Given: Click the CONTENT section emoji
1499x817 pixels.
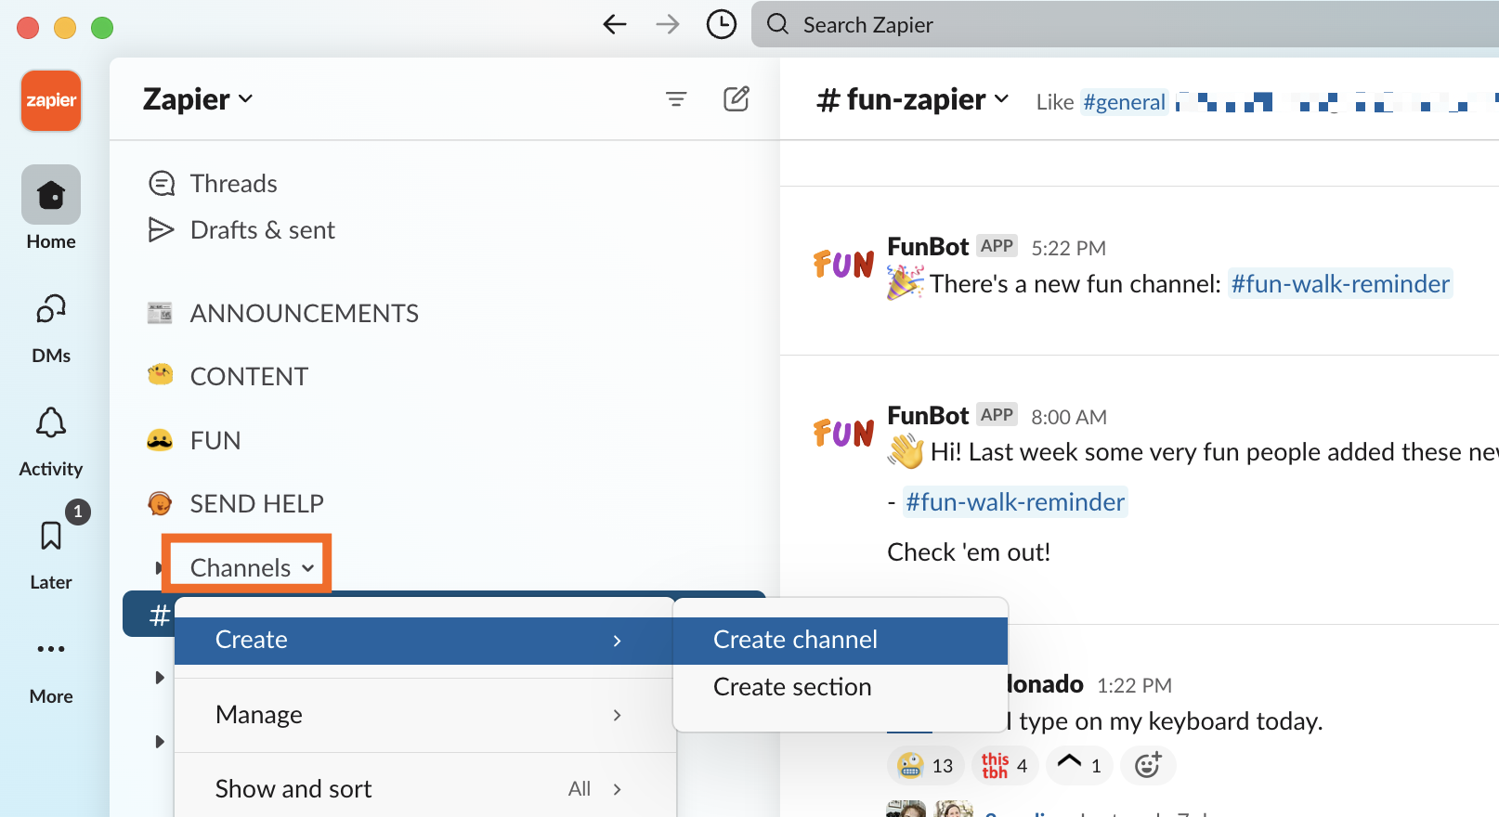Looking at the screenshot, I should [x=160, y=376].
